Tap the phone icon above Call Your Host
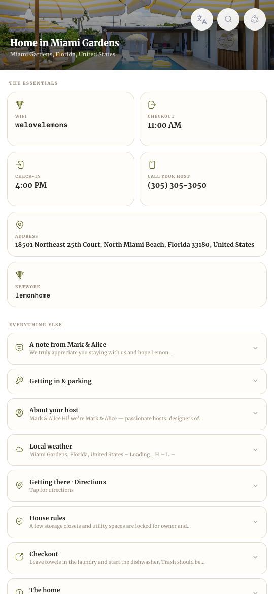The image size is (274, 594). coord(152,165)
